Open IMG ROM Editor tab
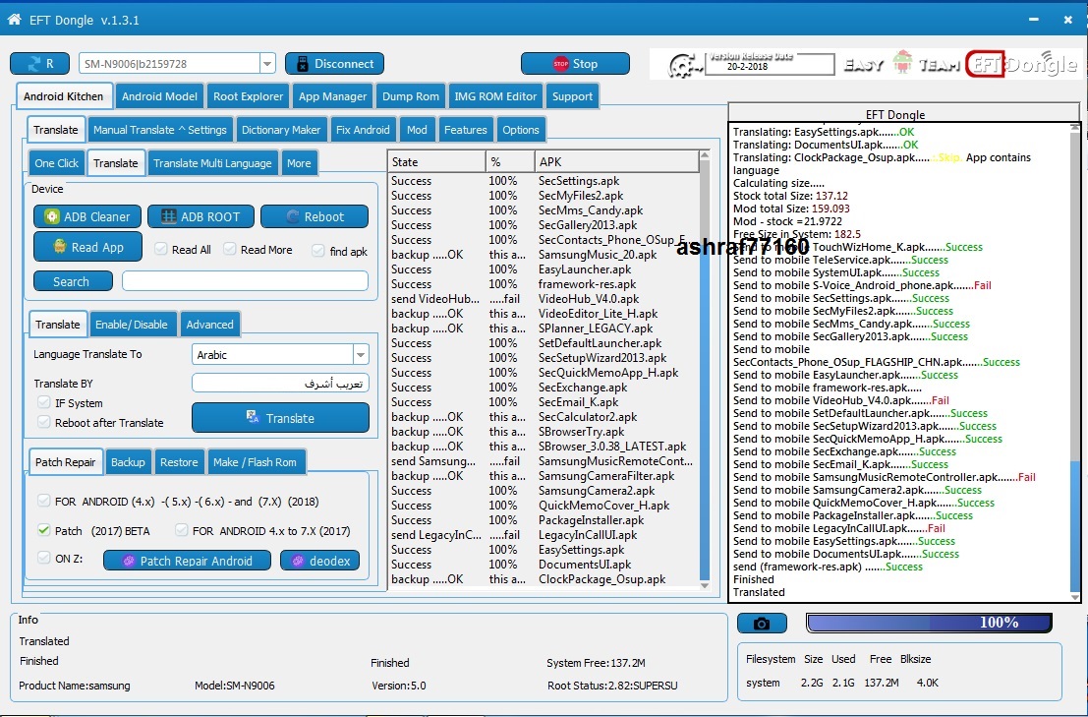This screenshot has height=717, width=1088. coord(495,96)
